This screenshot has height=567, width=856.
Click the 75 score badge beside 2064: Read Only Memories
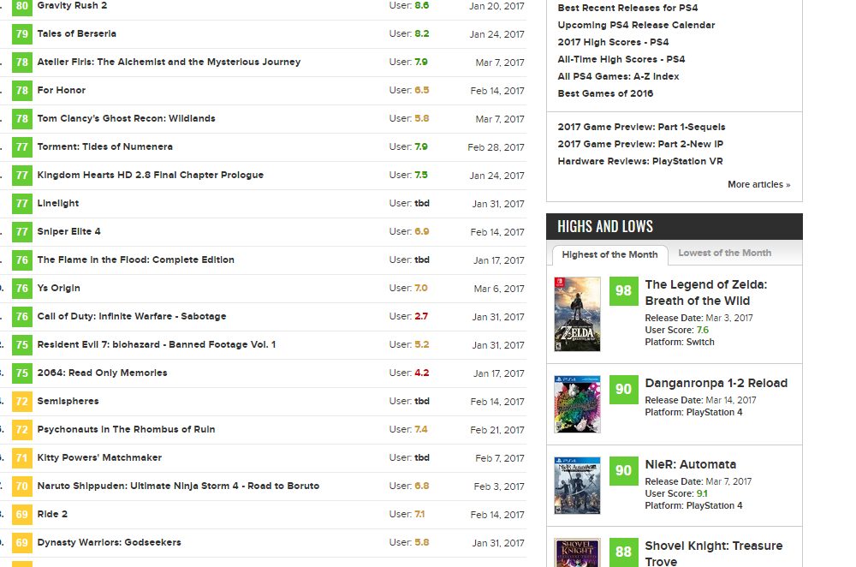pyautogui.click(x=22, y=373)
